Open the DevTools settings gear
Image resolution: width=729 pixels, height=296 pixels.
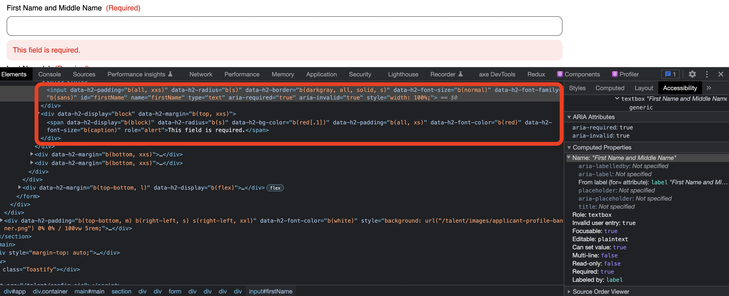click(x=692, y=74)
